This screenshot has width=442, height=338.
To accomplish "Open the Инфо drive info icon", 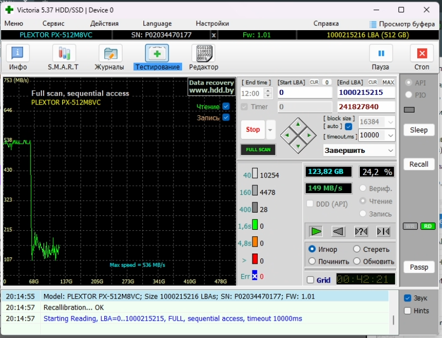I will 18,53.
